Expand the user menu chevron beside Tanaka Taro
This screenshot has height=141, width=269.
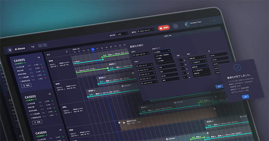pyautogui.click(x=214, y=21)
